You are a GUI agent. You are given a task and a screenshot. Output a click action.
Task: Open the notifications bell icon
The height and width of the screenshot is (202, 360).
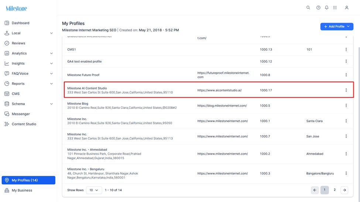(326, 8)
